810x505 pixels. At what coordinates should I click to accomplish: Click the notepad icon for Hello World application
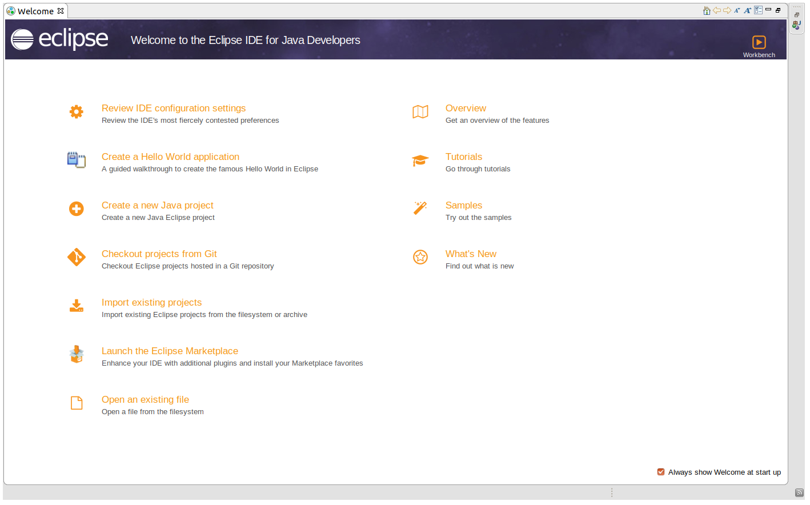point(77,160)
